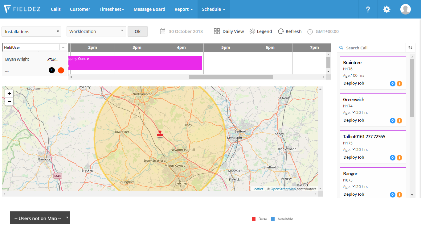Deploy the Bangor I1073 job
421x237 pixels.
point(354,194)
